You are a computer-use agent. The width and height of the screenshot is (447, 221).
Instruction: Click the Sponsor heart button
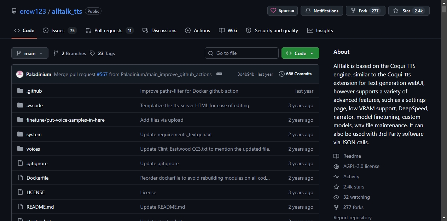click(x=283, y=11)
